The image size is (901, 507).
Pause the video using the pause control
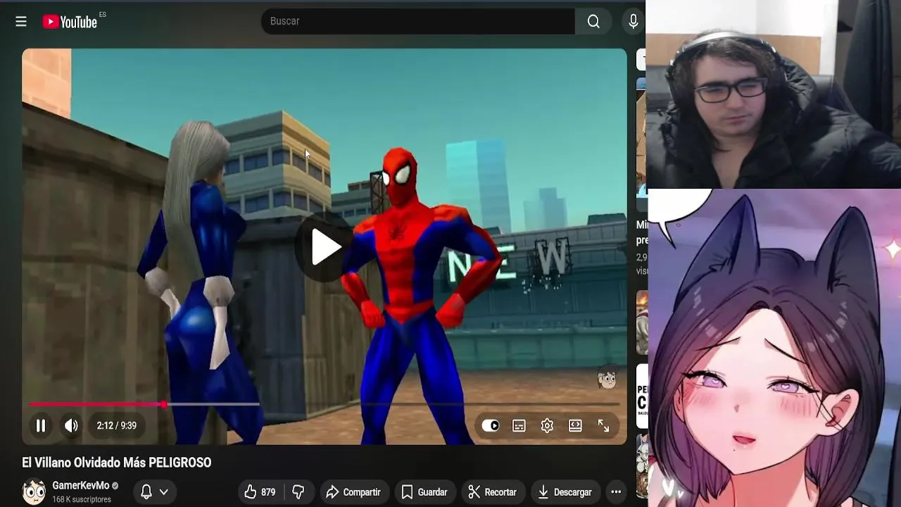tap(41, 425)
